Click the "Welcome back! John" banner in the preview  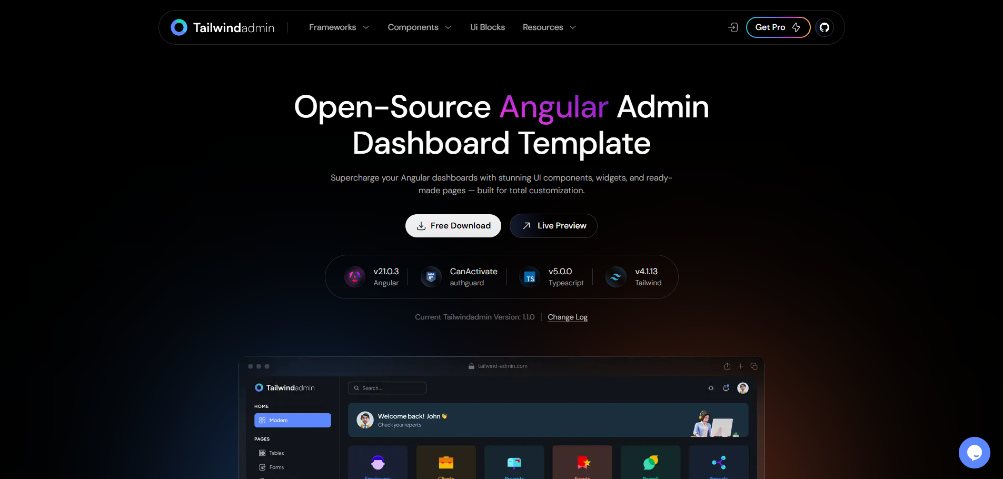pos(548,420)
